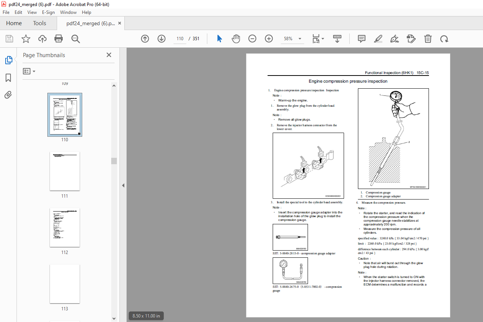This screenshot has height=322, width=483.
Task: Zoom in with the plus icon
Action: (269, 39)
